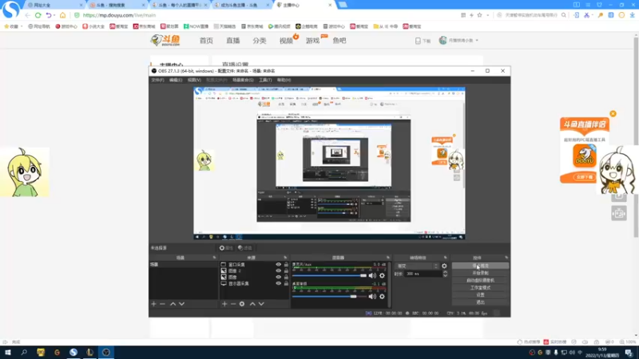Move source down with the Sources panel down arrow

coord(261,304)
